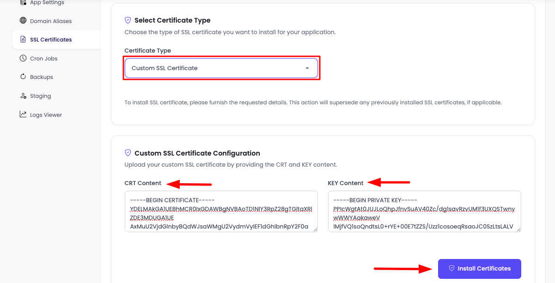Click the shield icon inside Install Certificates button
This screenshot has height=283, width=555.
coord(451,269)
